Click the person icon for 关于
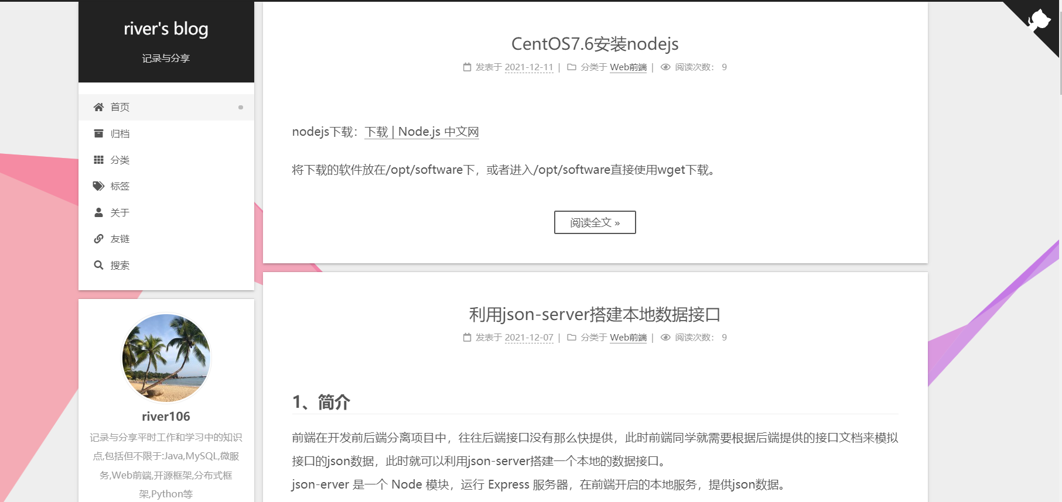This screenshot has height=502, width=1062. pos(98,212)
